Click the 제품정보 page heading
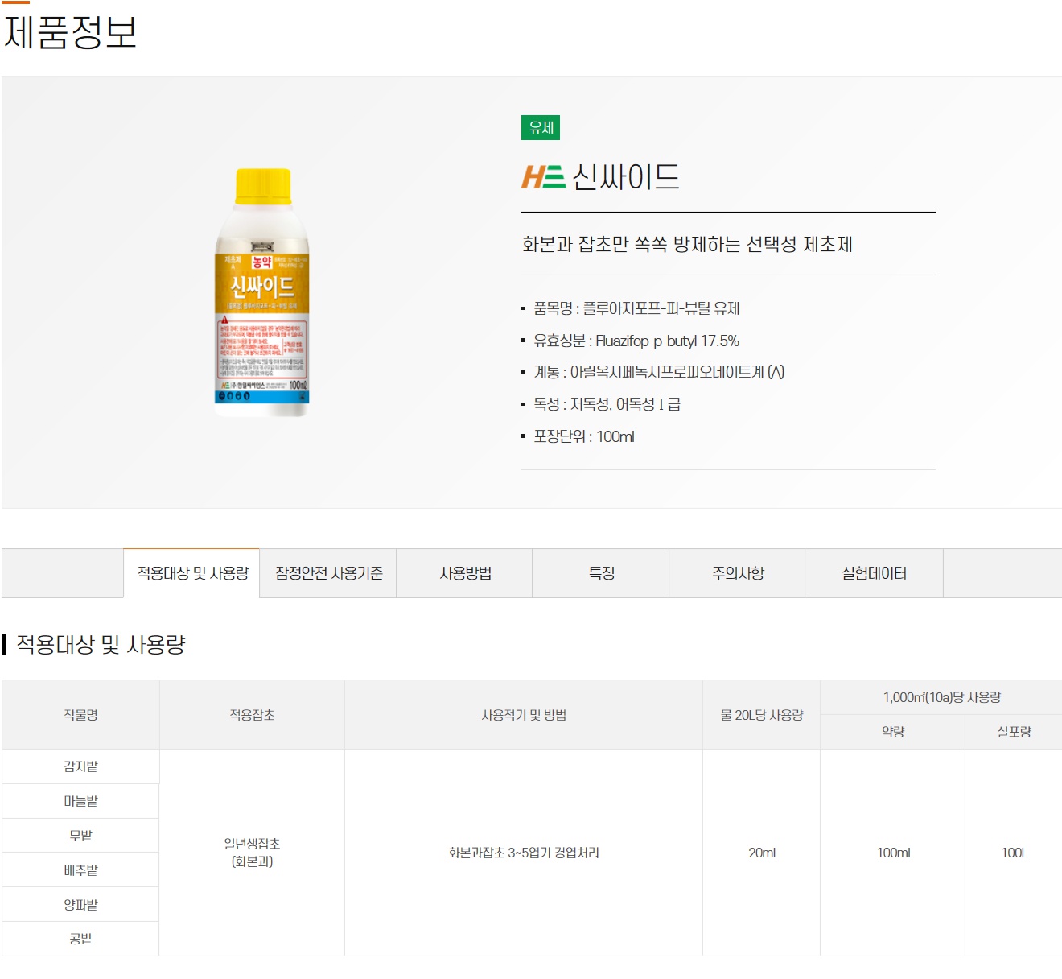Viewport: 1062px width, 979px height. 70,32
